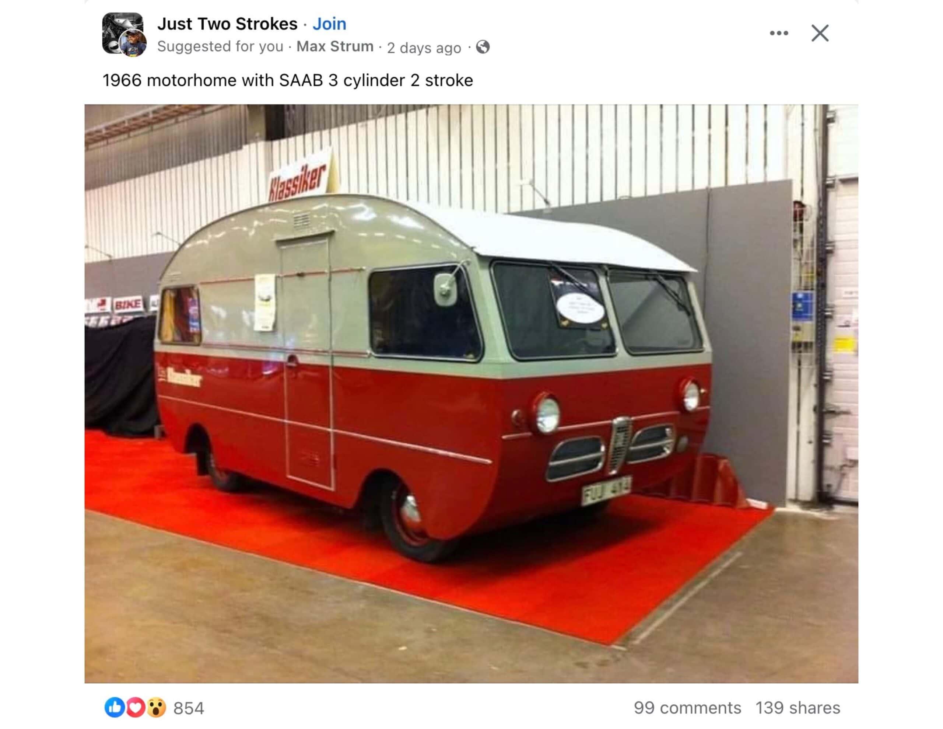Viewport: 943px width, 729px height.
Task: Open the three-dot post options menu
Action: (x=778, y=33)
